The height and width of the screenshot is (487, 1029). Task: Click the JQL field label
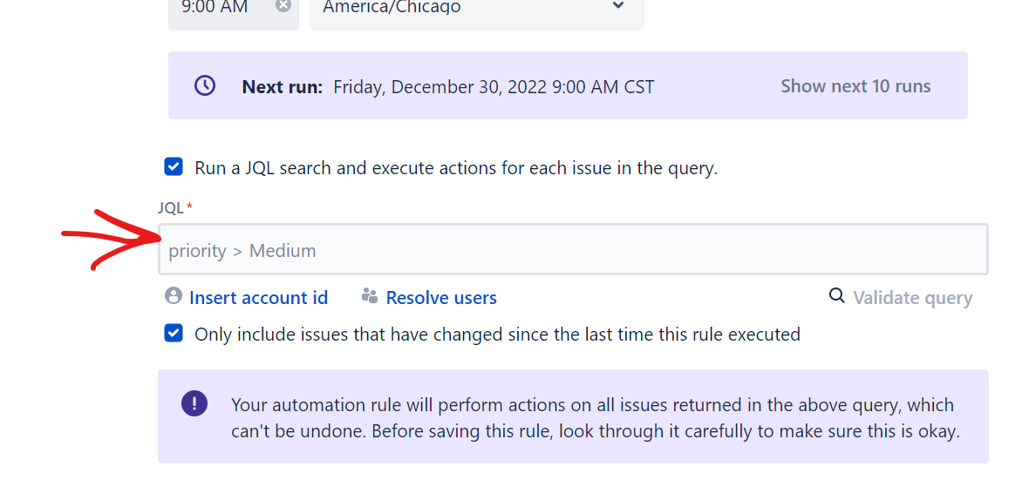click(171, 207)
